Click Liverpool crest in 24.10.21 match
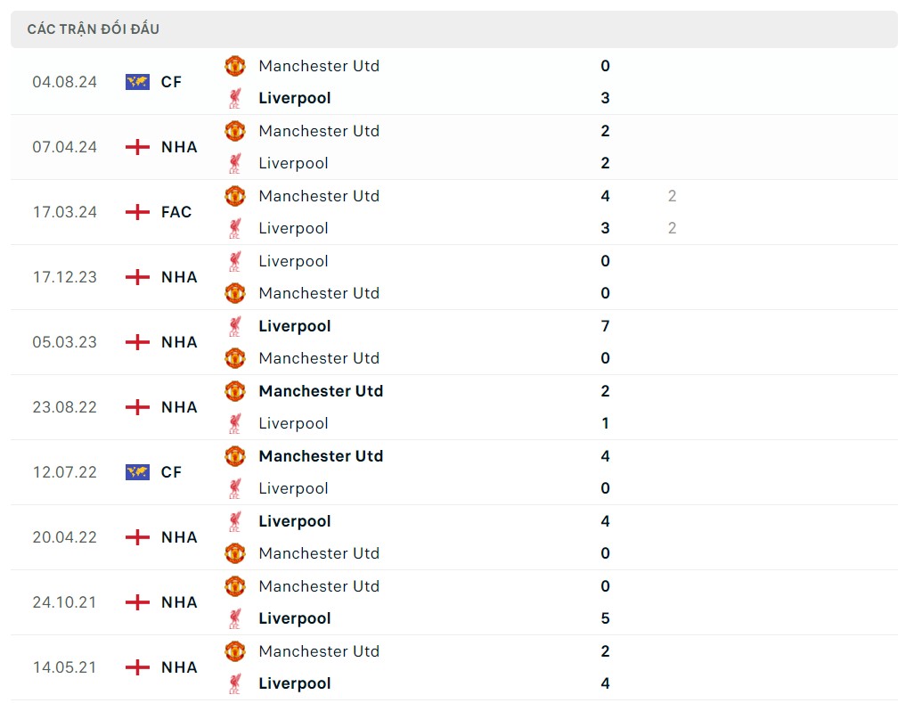The image size is (914, 703). (234, 618)
